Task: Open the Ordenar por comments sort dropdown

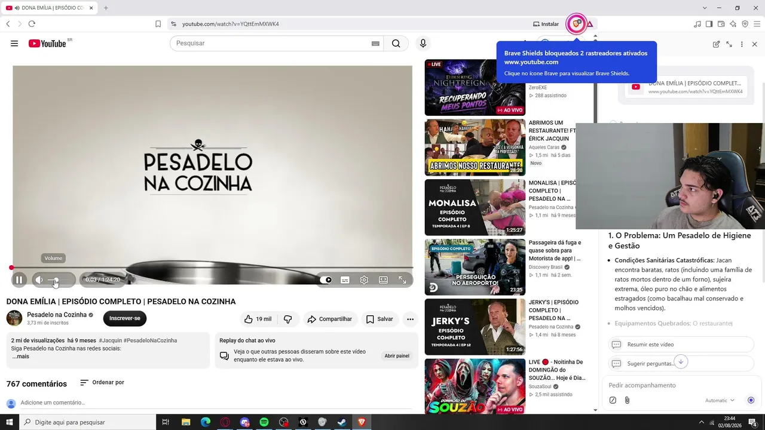Action: [102, 382]
